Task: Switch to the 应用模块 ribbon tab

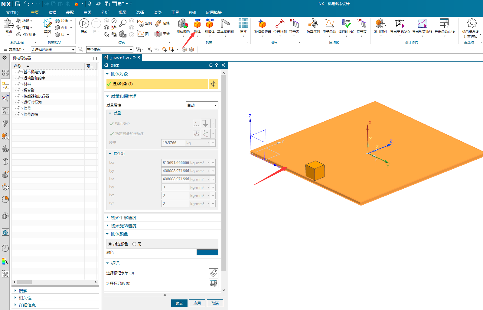Action: (x=214, y=12)
